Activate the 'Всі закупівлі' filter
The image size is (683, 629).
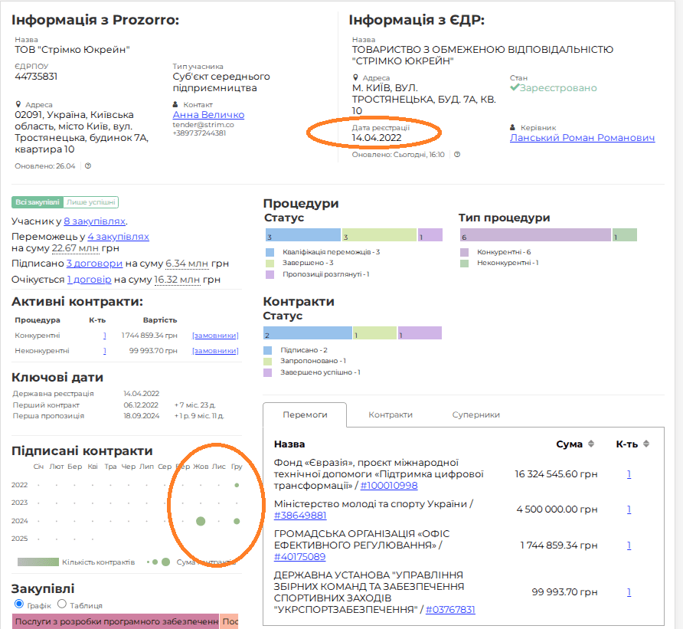point(38,202)
